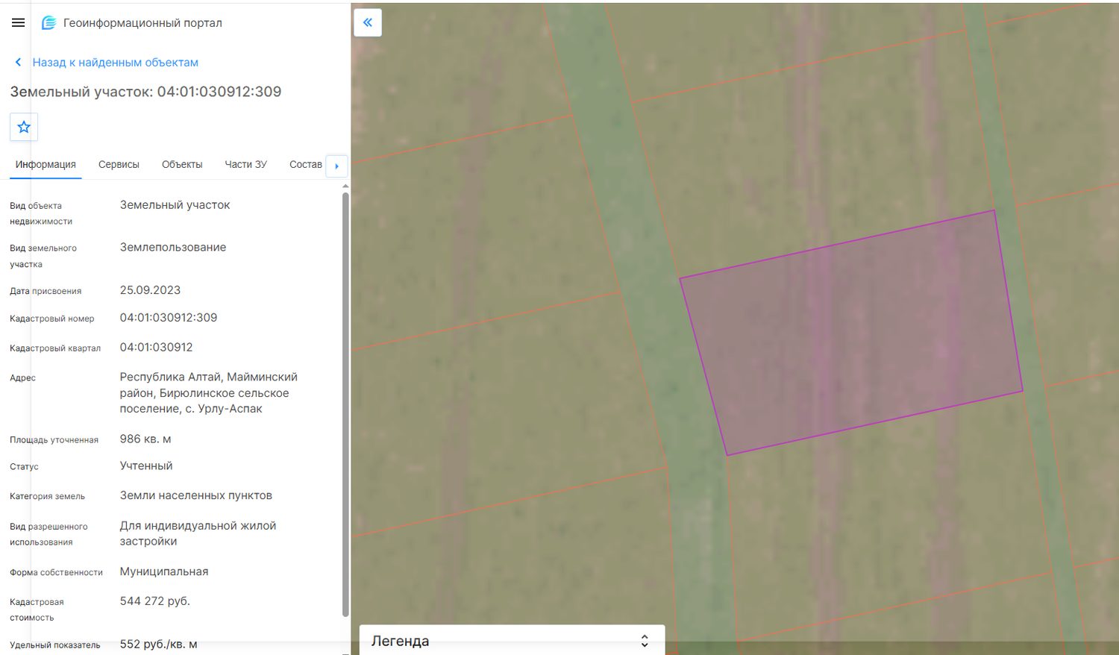This screenshot has height=655, width=1119.
Task: Click the Геоинформационный портал logo icon
Action: 48,23
